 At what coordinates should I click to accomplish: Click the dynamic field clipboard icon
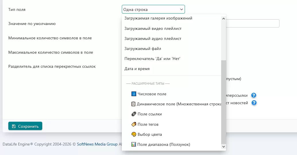pos(133,104)
